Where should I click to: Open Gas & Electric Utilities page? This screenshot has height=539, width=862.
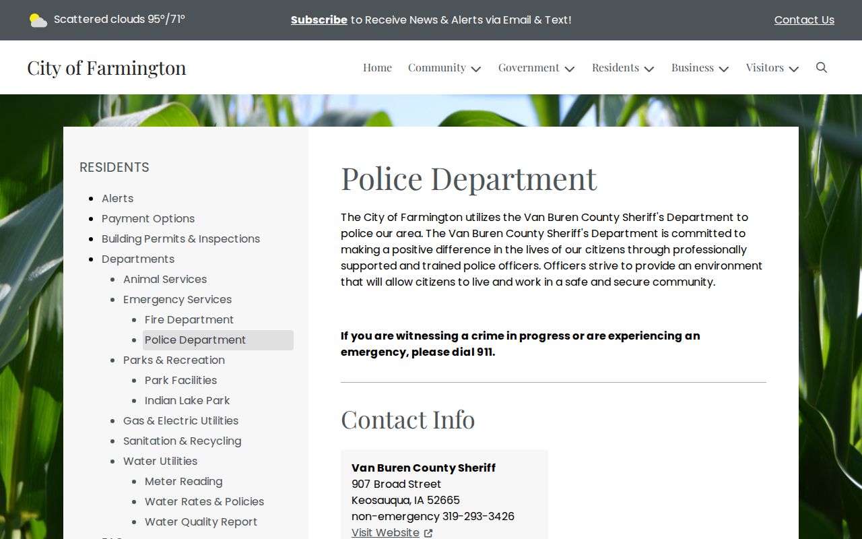(x=180, y=420)
